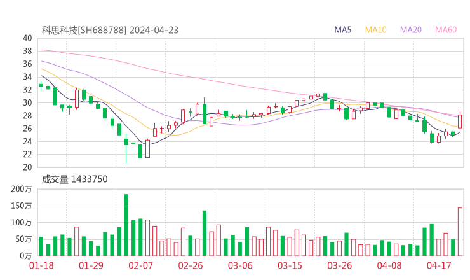
Task: Click the 20 price axis label
Action: (x=27, y=167)
